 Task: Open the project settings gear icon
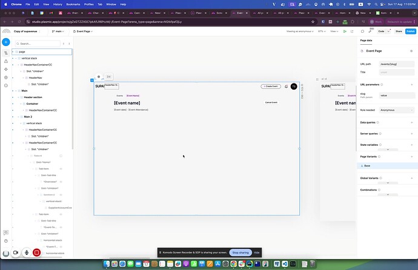(x=5, y=77)
